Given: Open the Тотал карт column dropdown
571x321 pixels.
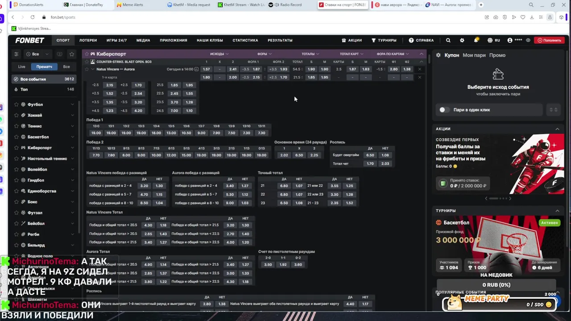Looking at the screenshot, I should 352,54.
